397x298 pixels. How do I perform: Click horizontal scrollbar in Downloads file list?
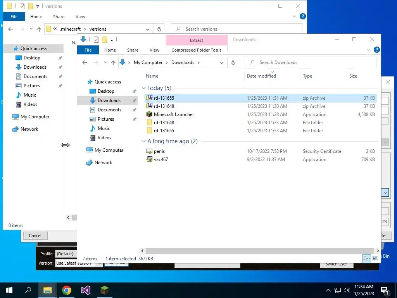coord(260,251)
